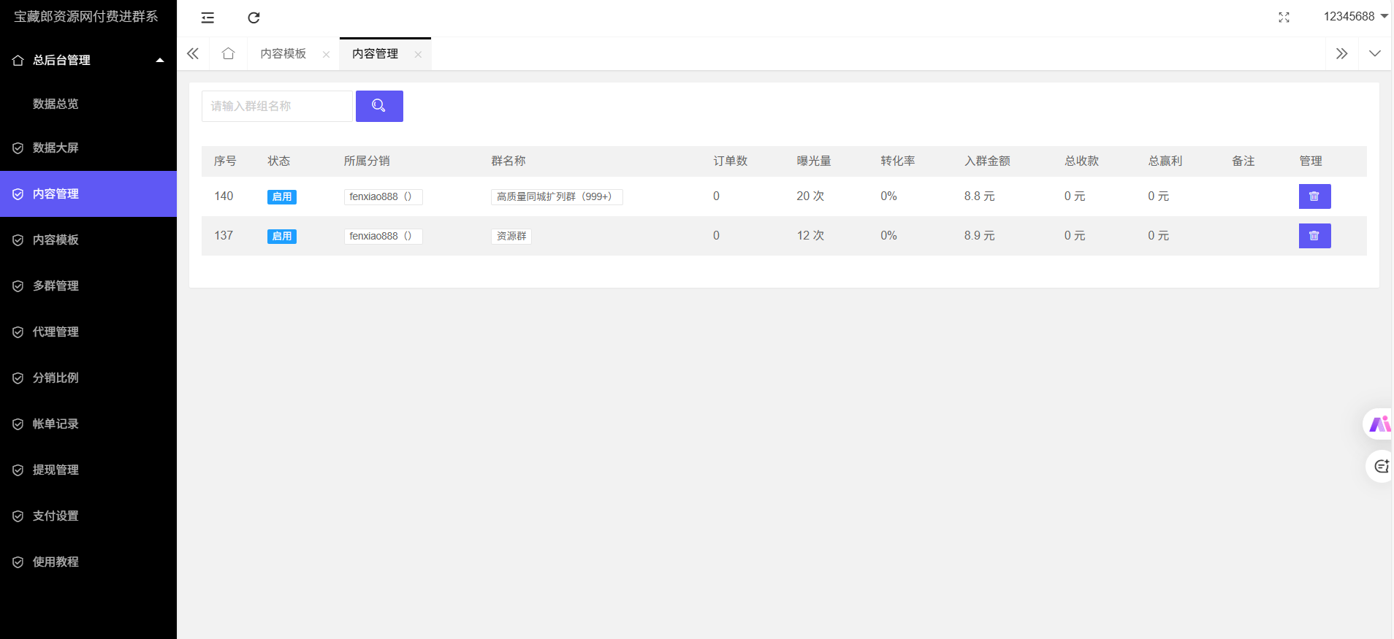Go to the home tab icon
The image size is (1394, 639).
click(x=228, y=53)
